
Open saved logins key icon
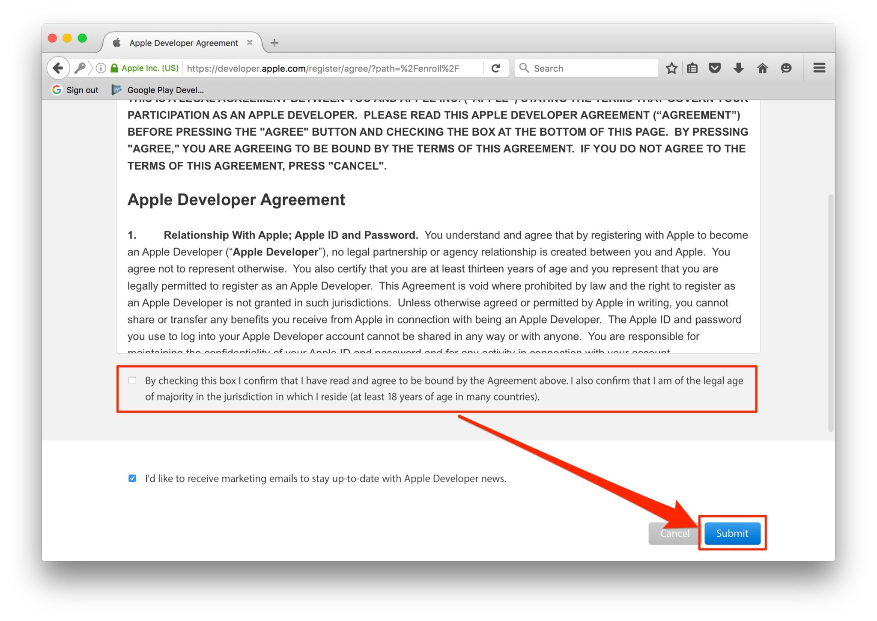pos(81,68)
